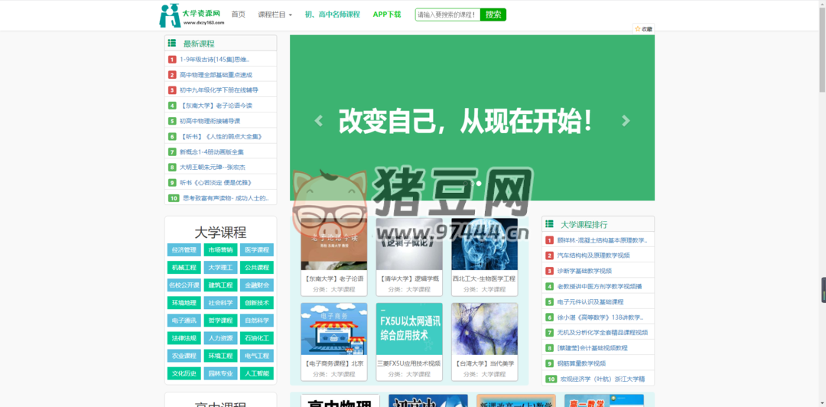This screenshot has width=826, height=407.
Task: Select the 人工智能 category tag
Action: click(257, 373)
